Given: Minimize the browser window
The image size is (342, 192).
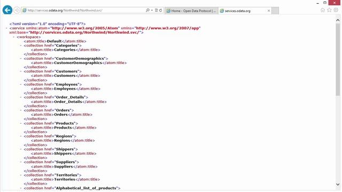Looking at the screenshot, I should [317, 3].
